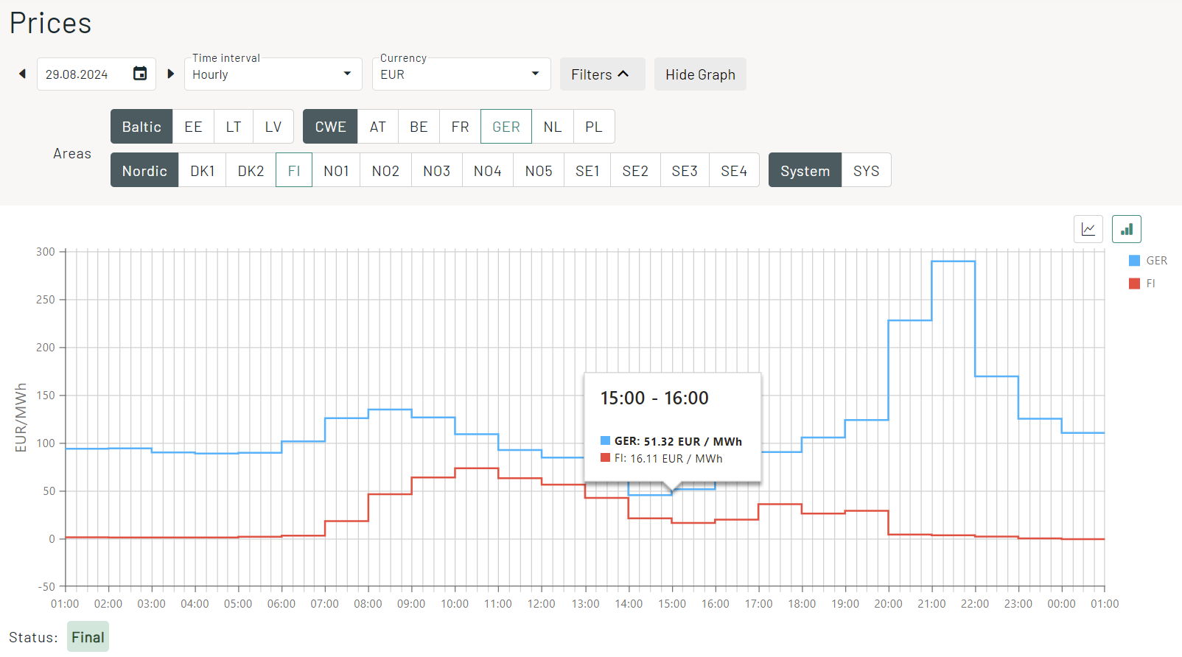Toggle the NO2 area on
Screen dimensions: 1182x657
pos(385,171)
